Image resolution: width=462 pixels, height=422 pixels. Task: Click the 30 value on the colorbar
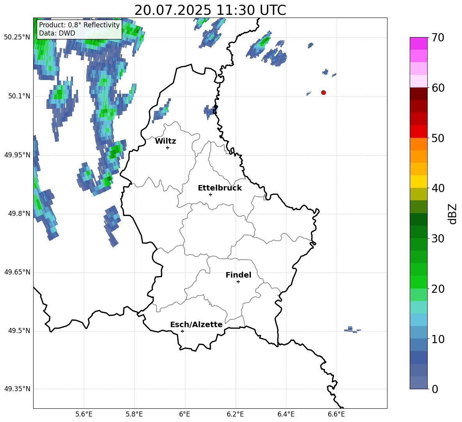438,239
